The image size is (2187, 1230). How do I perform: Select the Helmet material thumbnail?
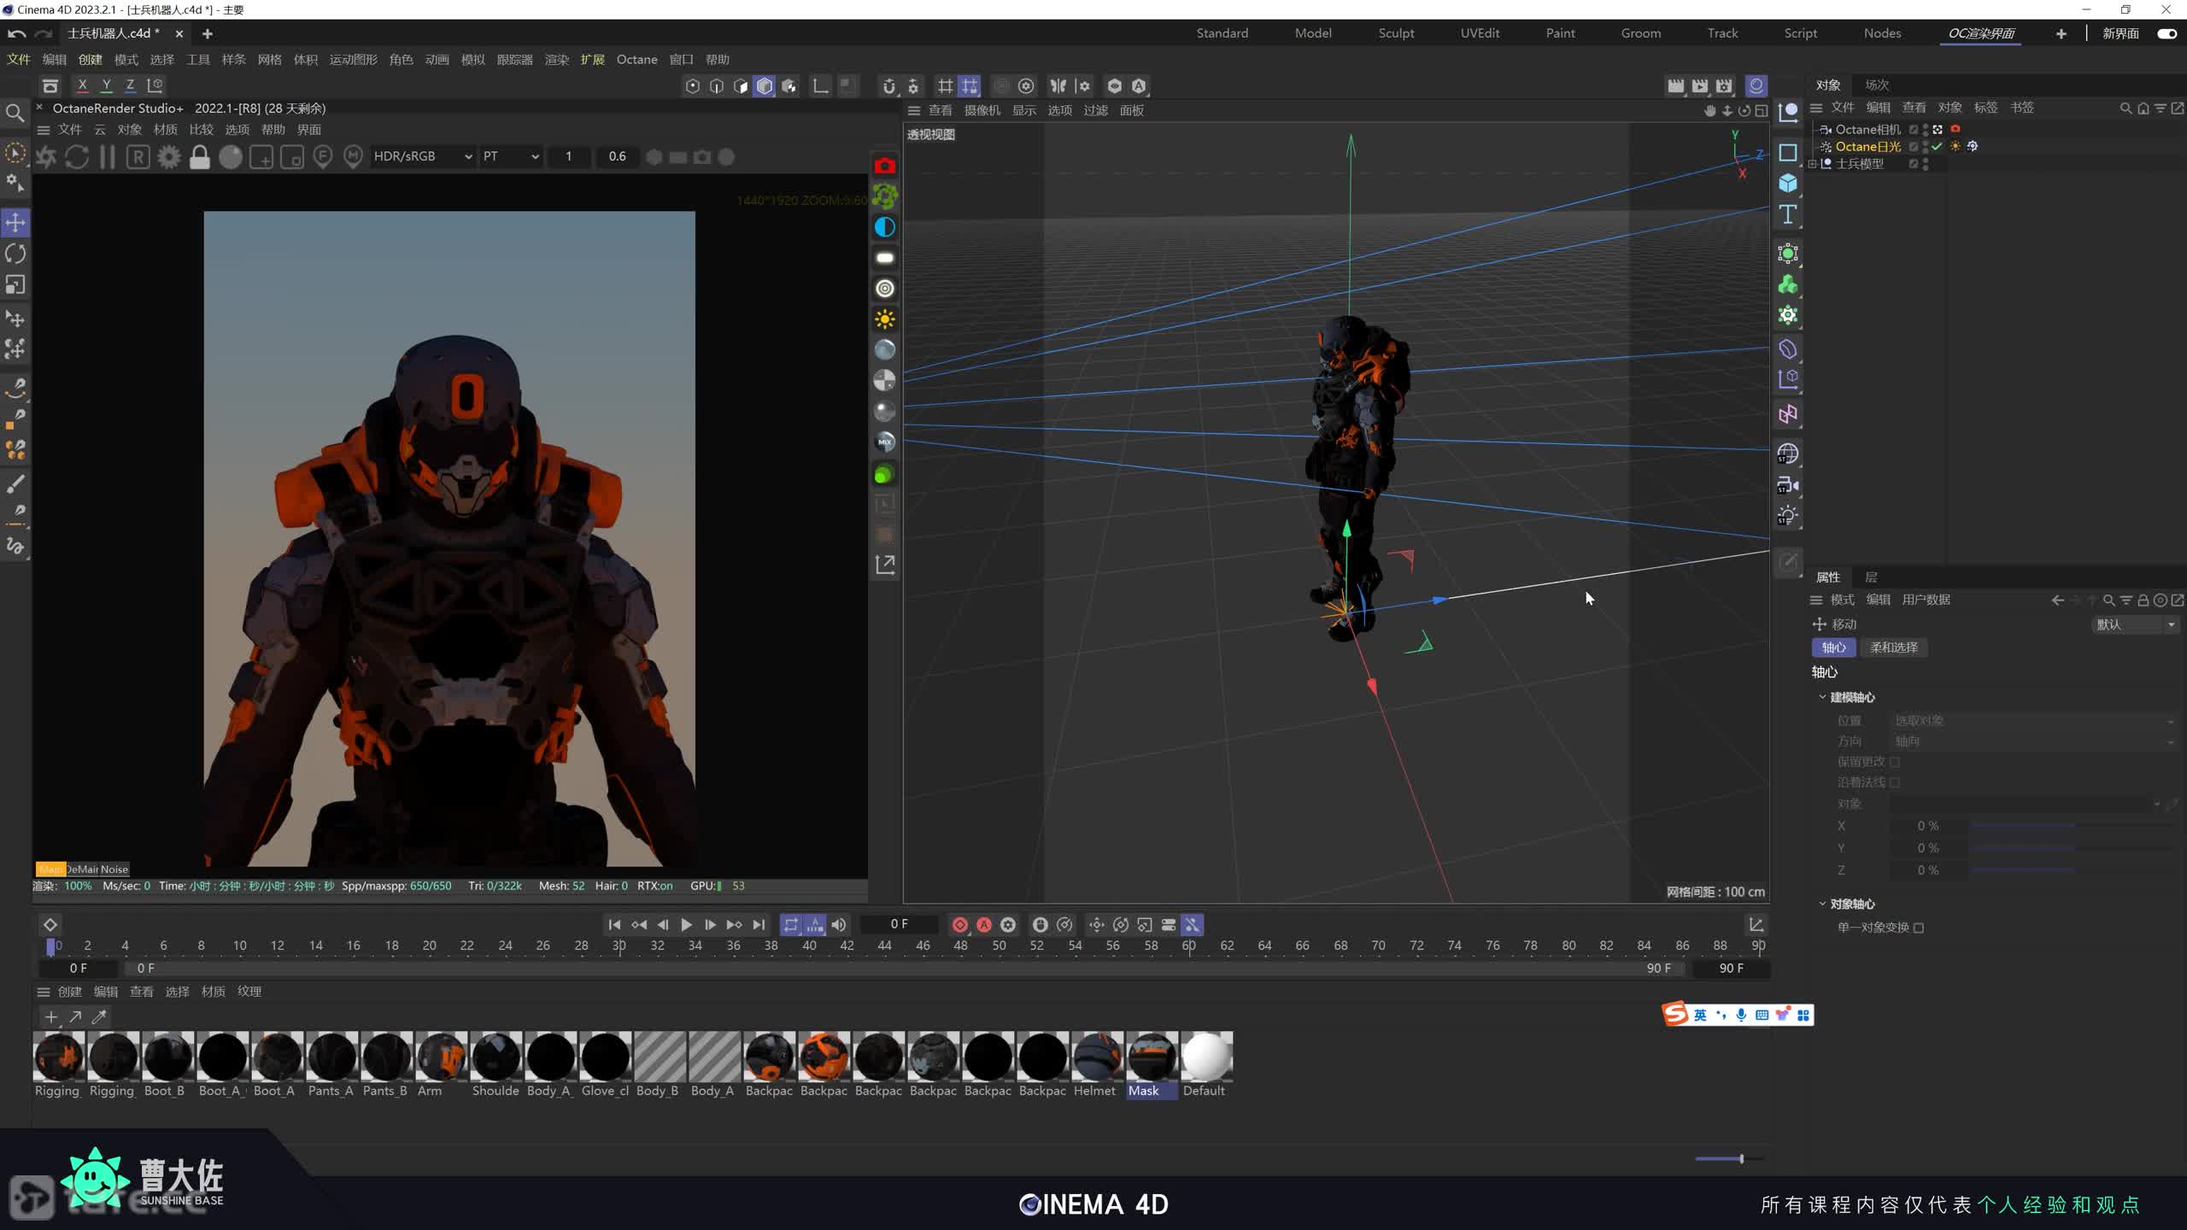click(x=1096, y=1057)
